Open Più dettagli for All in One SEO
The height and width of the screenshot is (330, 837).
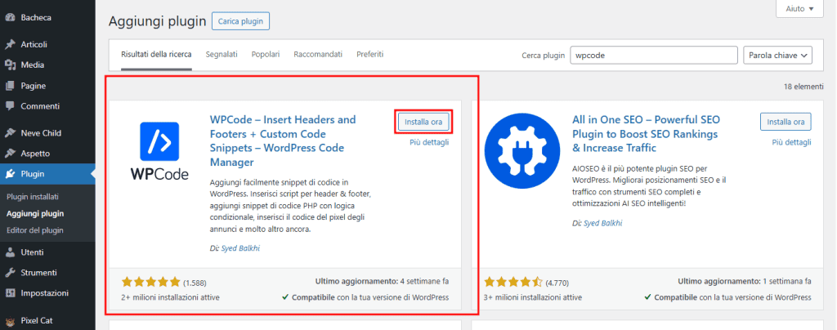point(791,142)
